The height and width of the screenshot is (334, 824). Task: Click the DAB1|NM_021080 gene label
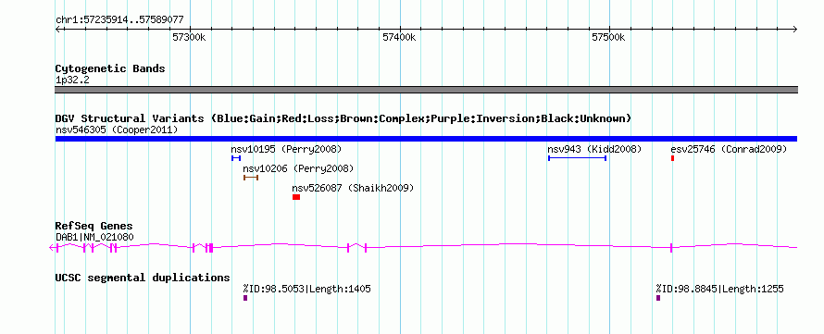click(x=94, y=238)
